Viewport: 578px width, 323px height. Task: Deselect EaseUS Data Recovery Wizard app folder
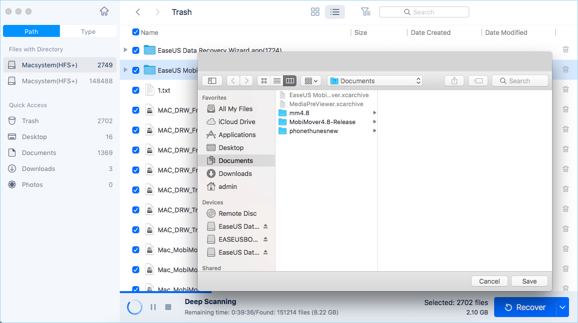[135, 50]
